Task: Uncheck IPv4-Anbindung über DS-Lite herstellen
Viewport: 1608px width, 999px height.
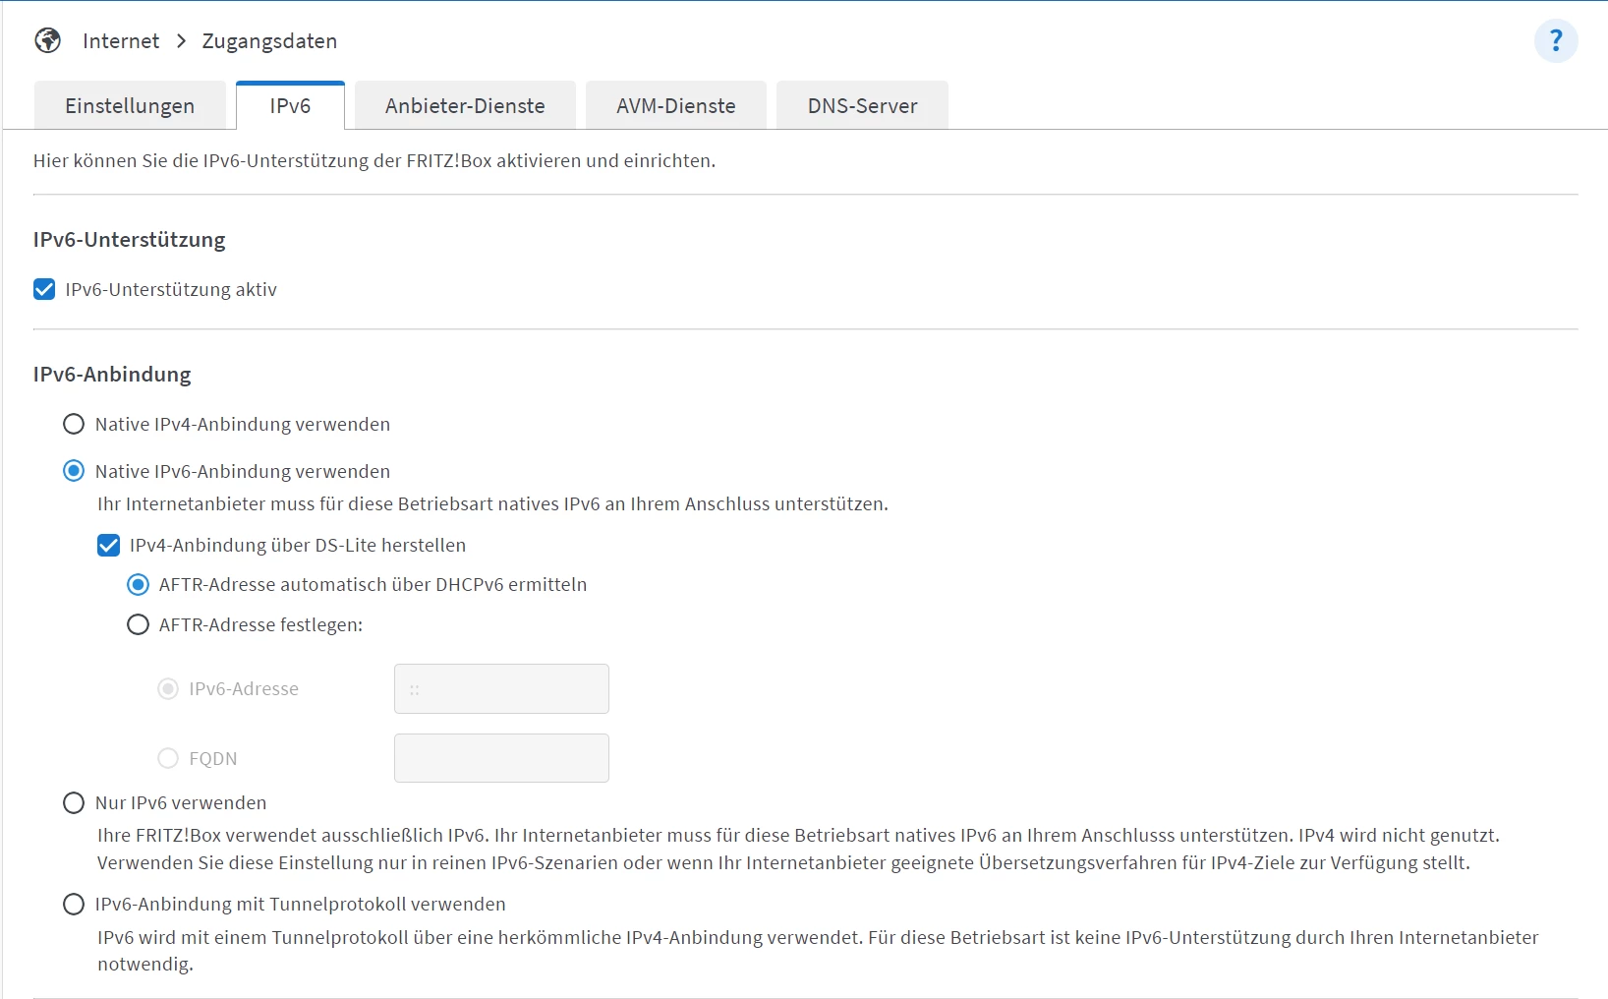Action: [109, 545]
